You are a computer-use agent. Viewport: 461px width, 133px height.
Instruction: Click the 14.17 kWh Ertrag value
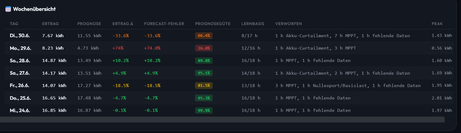[54, 73]
